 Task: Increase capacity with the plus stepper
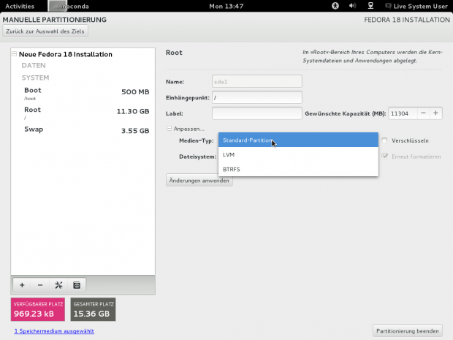click(x=435, y=113)
